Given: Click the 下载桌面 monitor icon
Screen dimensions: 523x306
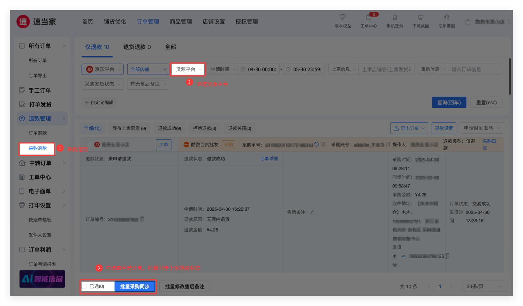Looking at the screenshot, I should (x=421, y=17).
